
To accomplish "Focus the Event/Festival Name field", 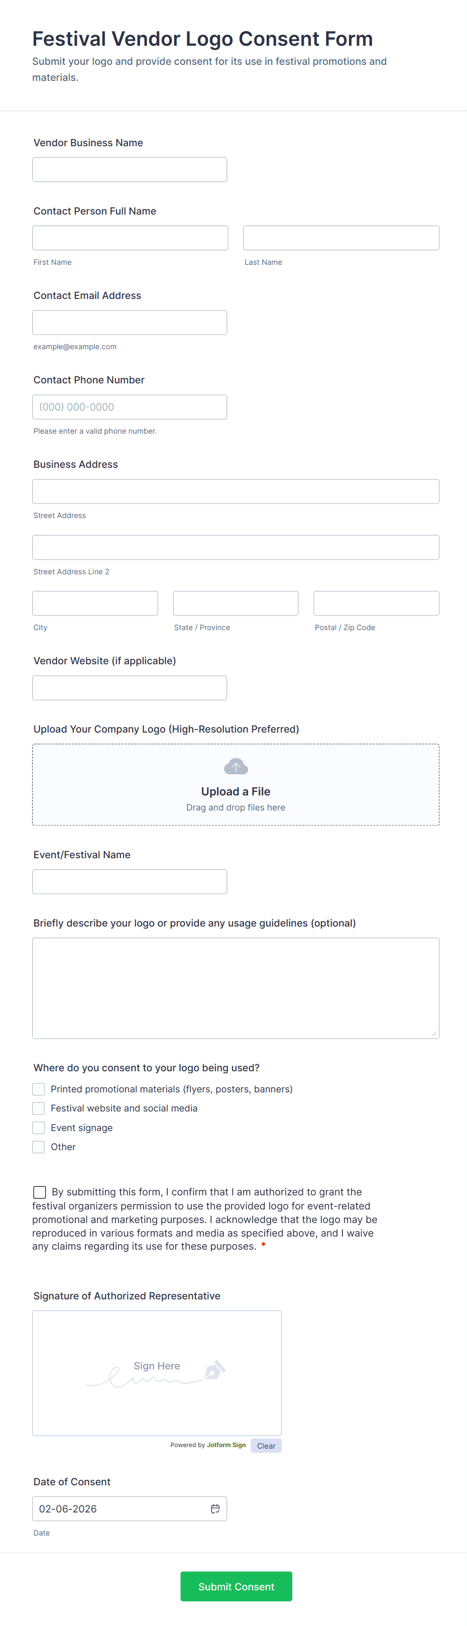I will (130, 882).
